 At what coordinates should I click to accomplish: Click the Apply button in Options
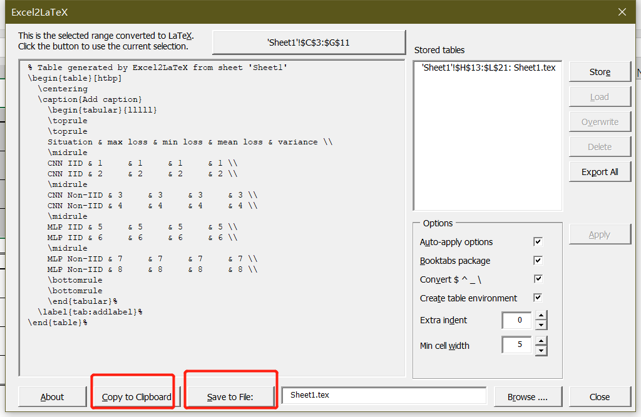[599, 234]
